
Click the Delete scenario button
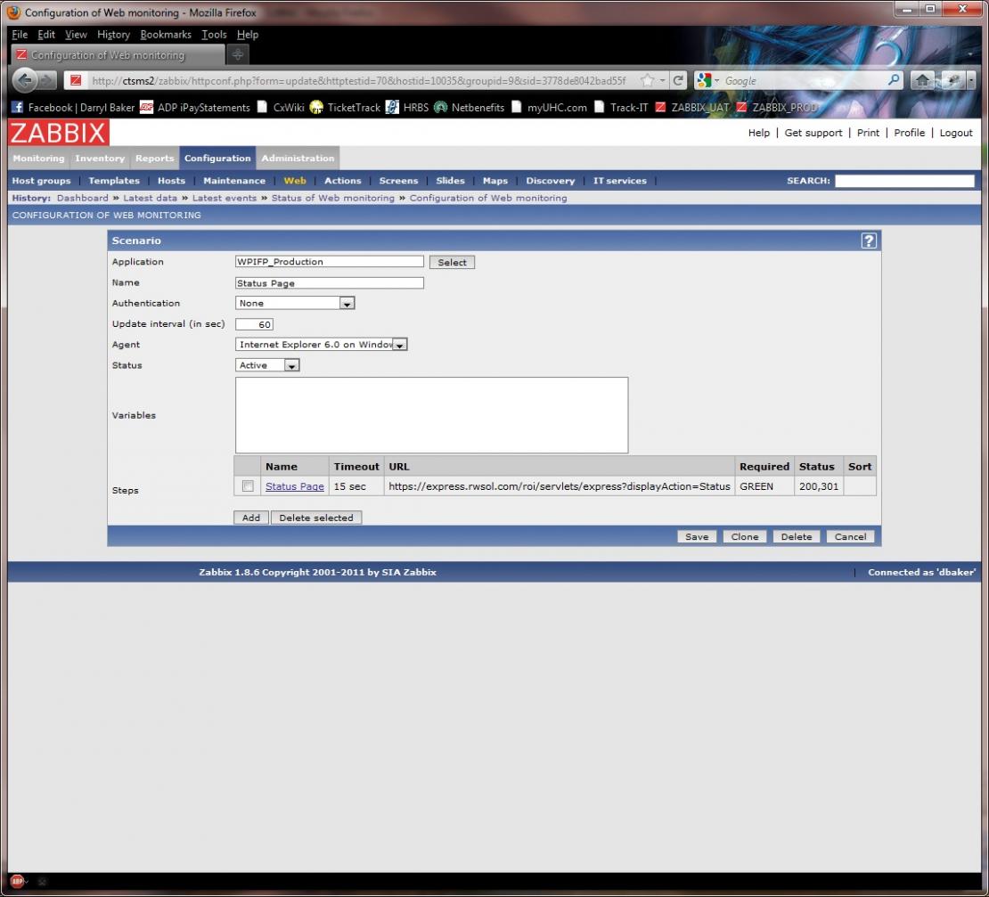click(796, 536)
